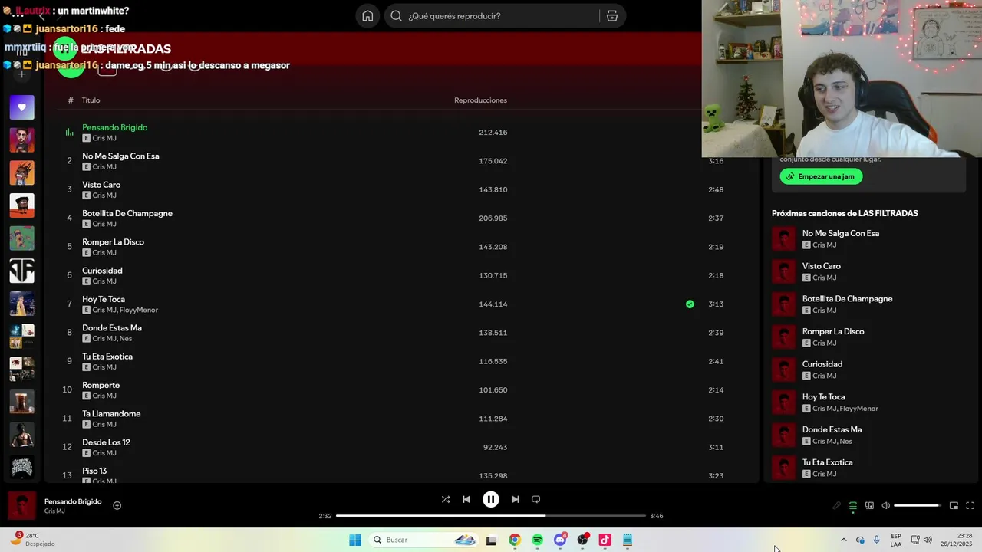This screenshot has width=982, height=552.
Task: Click the equalizer icon on Pensando Brigido row
Action: (x=69, y=133)
